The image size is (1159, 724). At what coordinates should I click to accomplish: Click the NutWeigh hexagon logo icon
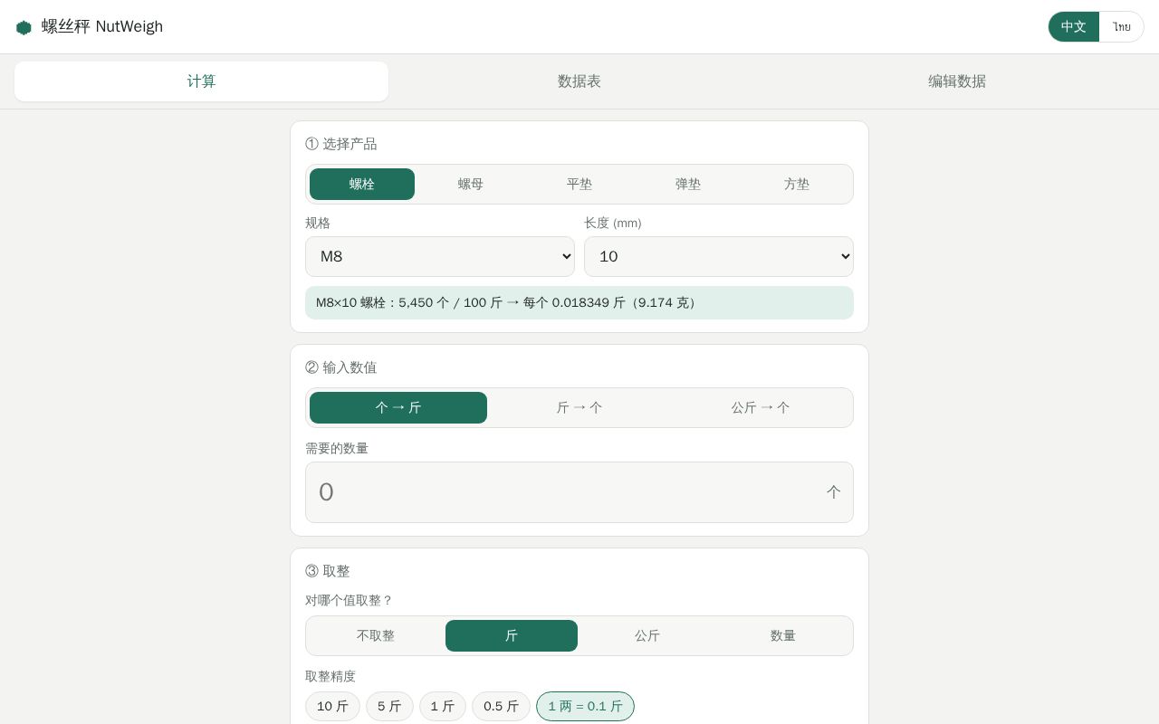(x=24, y=27)
